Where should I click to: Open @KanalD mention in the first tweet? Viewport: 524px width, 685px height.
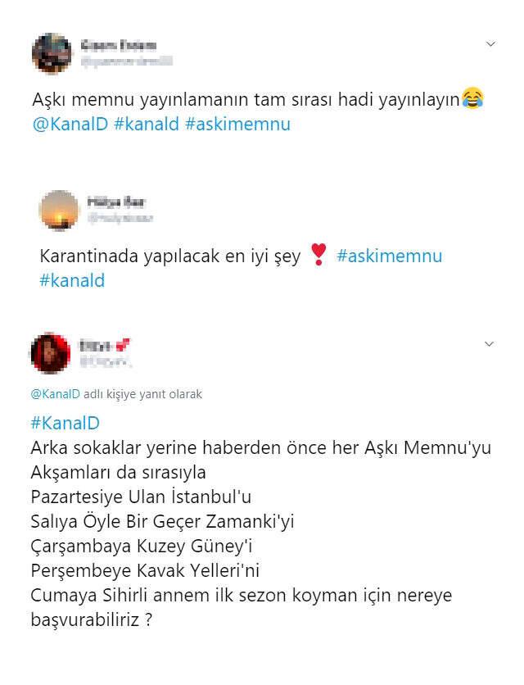tap(70, 124)
